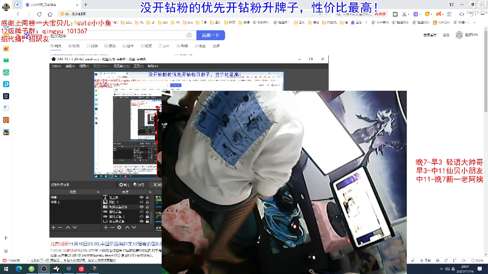Remove the selected OBS source
The image size is (488, 274).
[x=112, y=227]
